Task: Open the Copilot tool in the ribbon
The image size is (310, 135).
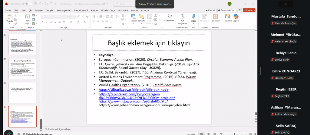Action: [x=236, y=18]
